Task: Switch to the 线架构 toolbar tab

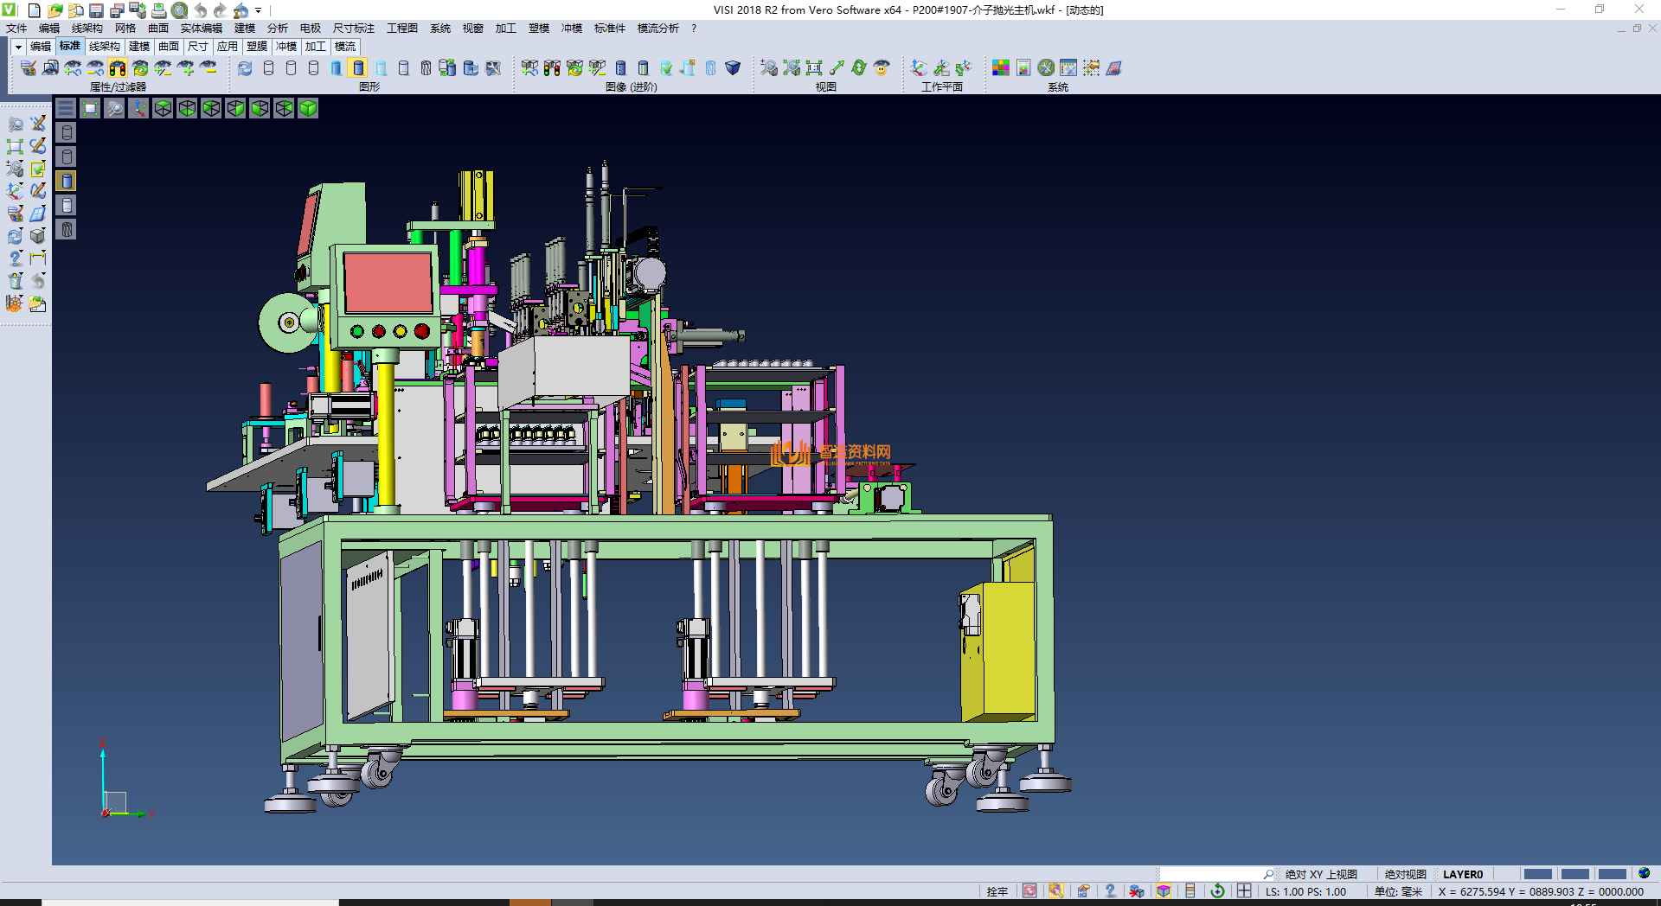Action: click(104, 47)
